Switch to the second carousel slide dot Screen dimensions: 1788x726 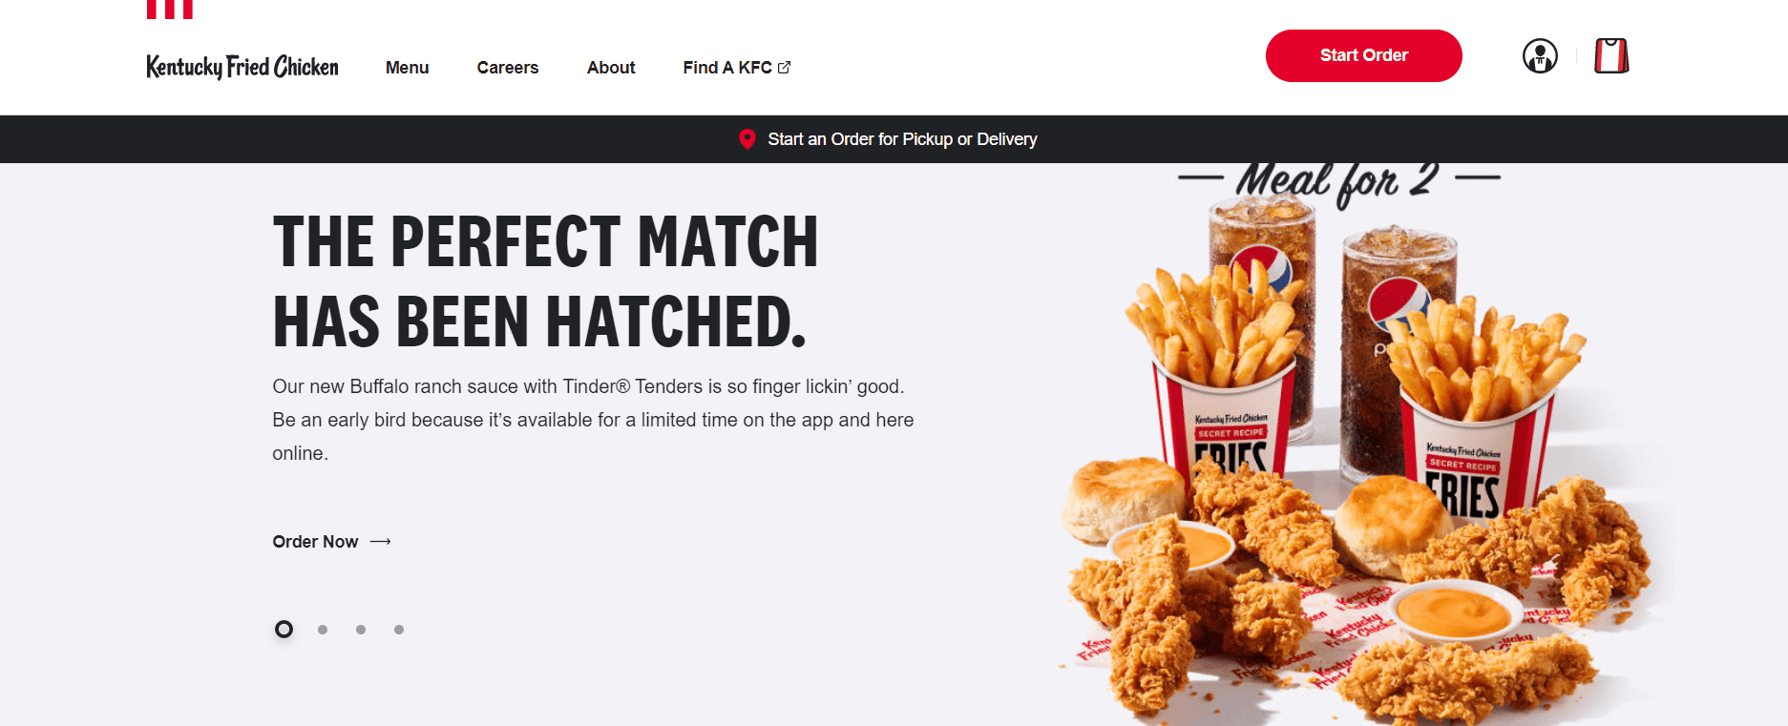pyautogui.click(x=323, y=630)
